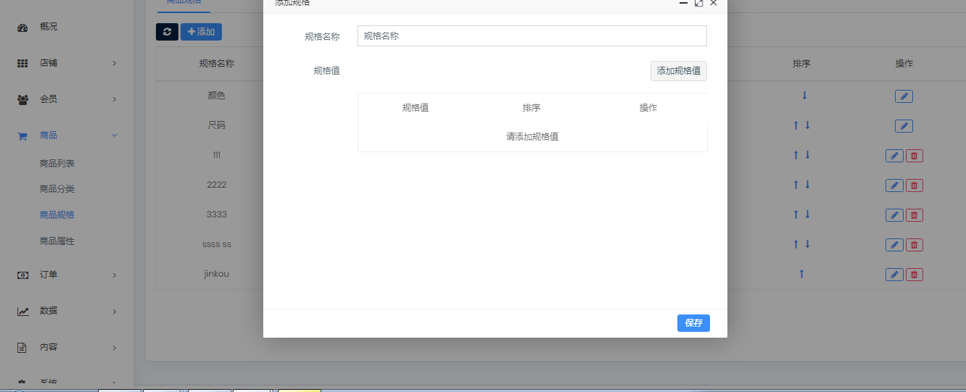Click the edit pencil icon for 颜色 row
The width and height of the screenshot is (966, 392).
(904, 96)
